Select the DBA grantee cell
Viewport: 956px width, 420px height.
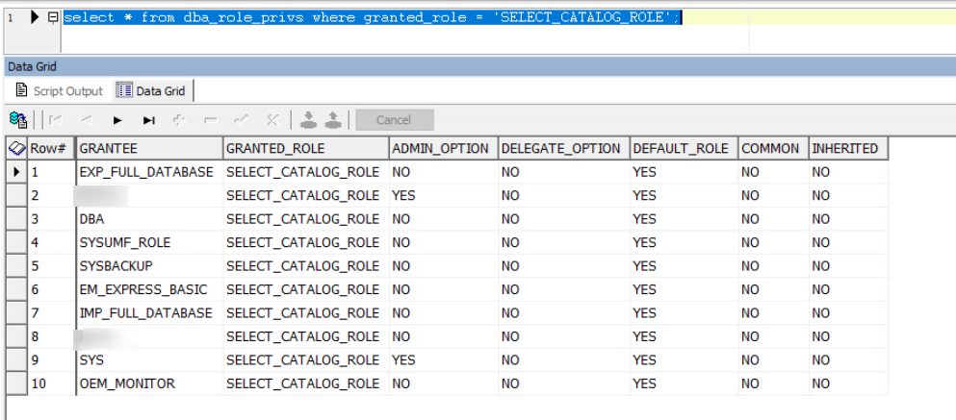click(x=149, y=219)
